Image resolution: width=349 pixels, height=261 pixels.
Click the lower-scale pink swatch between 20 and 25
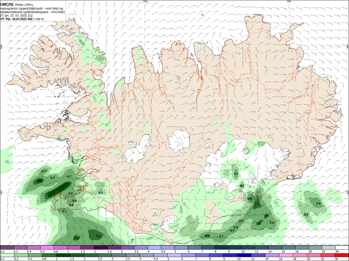pos(314,255)
